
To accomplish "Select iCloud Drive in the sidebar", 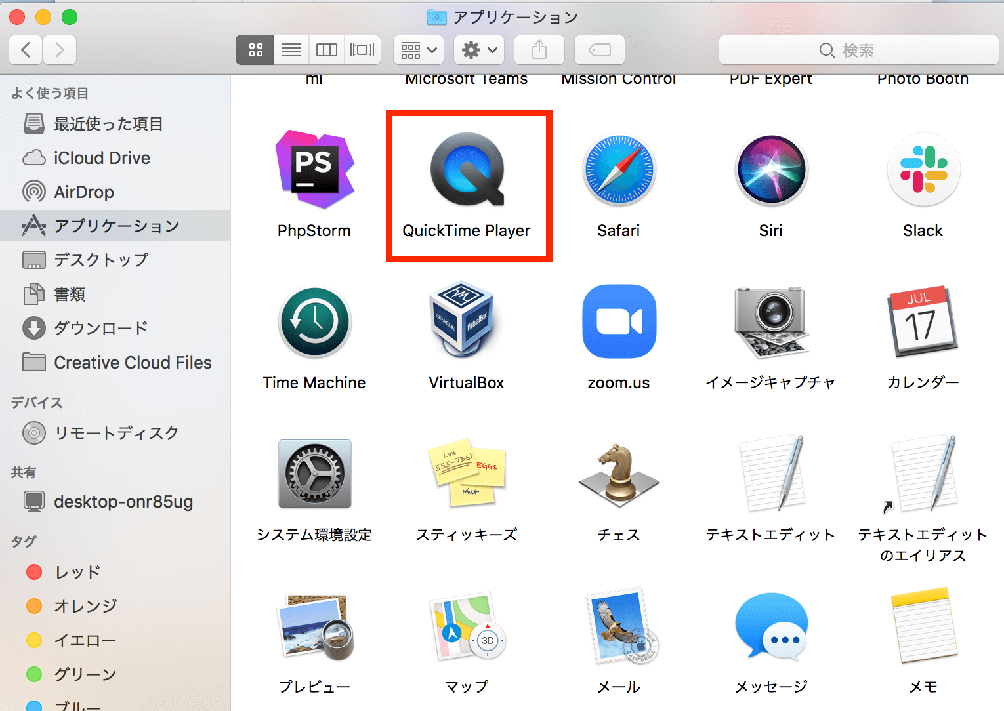I will [115, 157].
